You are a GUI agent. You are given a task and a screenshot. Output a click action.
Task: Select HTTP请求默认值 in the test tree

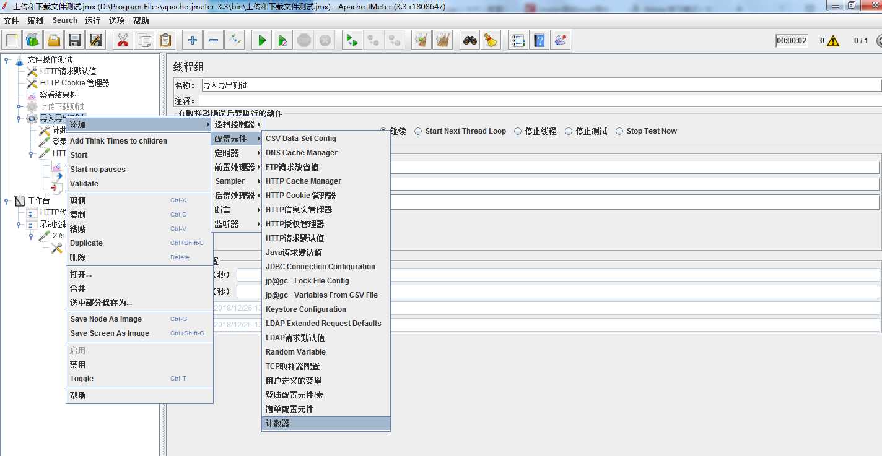click(68, 72)
